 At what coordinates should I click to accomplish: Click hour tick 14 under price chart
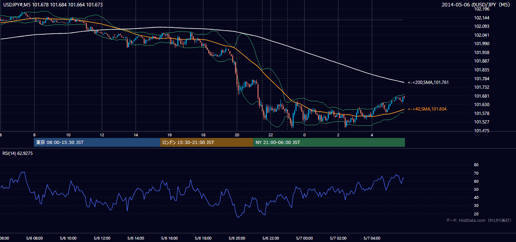tap(136, 135)
